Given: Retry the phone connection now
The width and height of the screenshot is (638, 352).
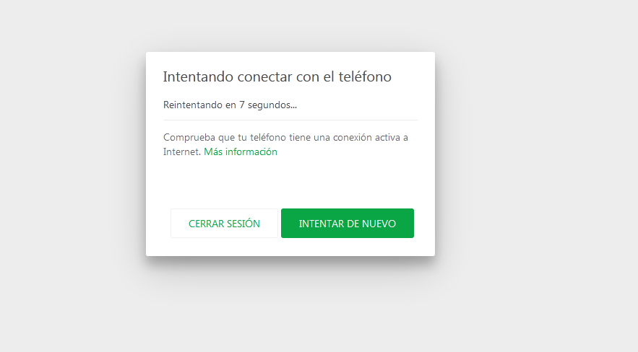Looking at the screenshot, I should pyautogui.click(x=347, y=224).
